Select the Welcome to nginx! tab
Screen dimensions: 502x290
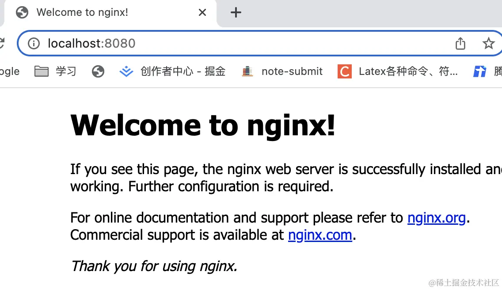(110, 13)
